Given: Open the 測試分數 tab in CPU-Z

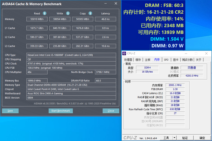Looking at the screenshot, I should click(x=187, y=60).
